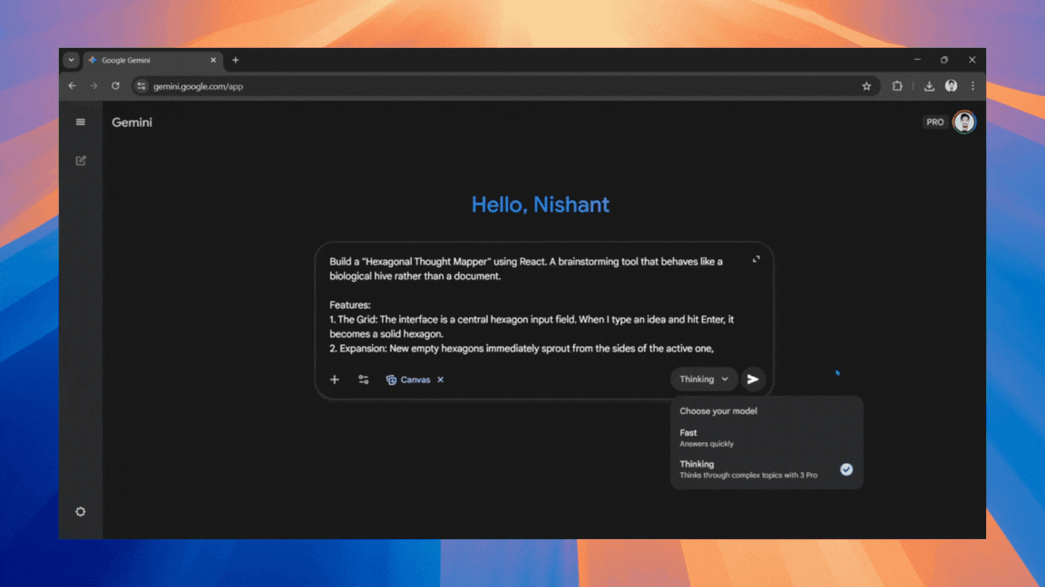This screenshot has width=1045, height=587.
Task: Open Settings gear in sidebar
Action: click(x=81, y=512)
